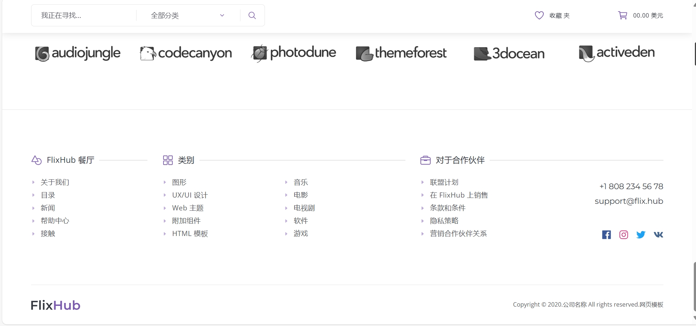Open the shopping cart icon
The image size is (696, 326).
point(622,15)
